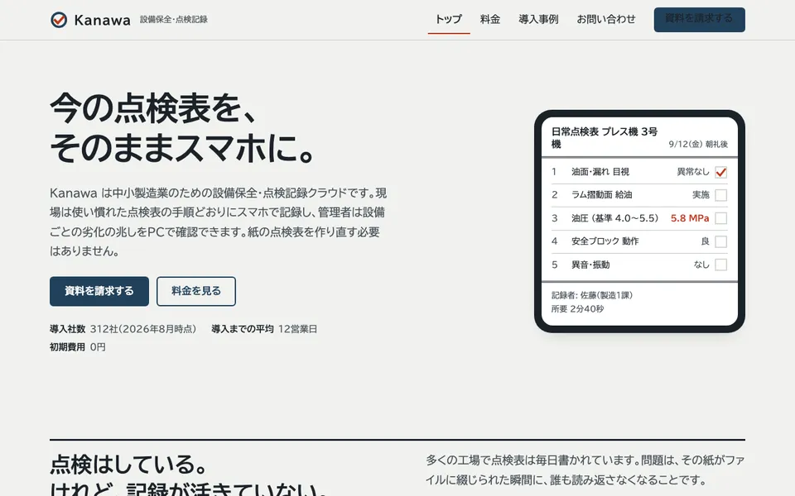Screen dimensions: 795x496
Task: Click the 所要 2分40秒 text
Action: [x=577, y=308]
